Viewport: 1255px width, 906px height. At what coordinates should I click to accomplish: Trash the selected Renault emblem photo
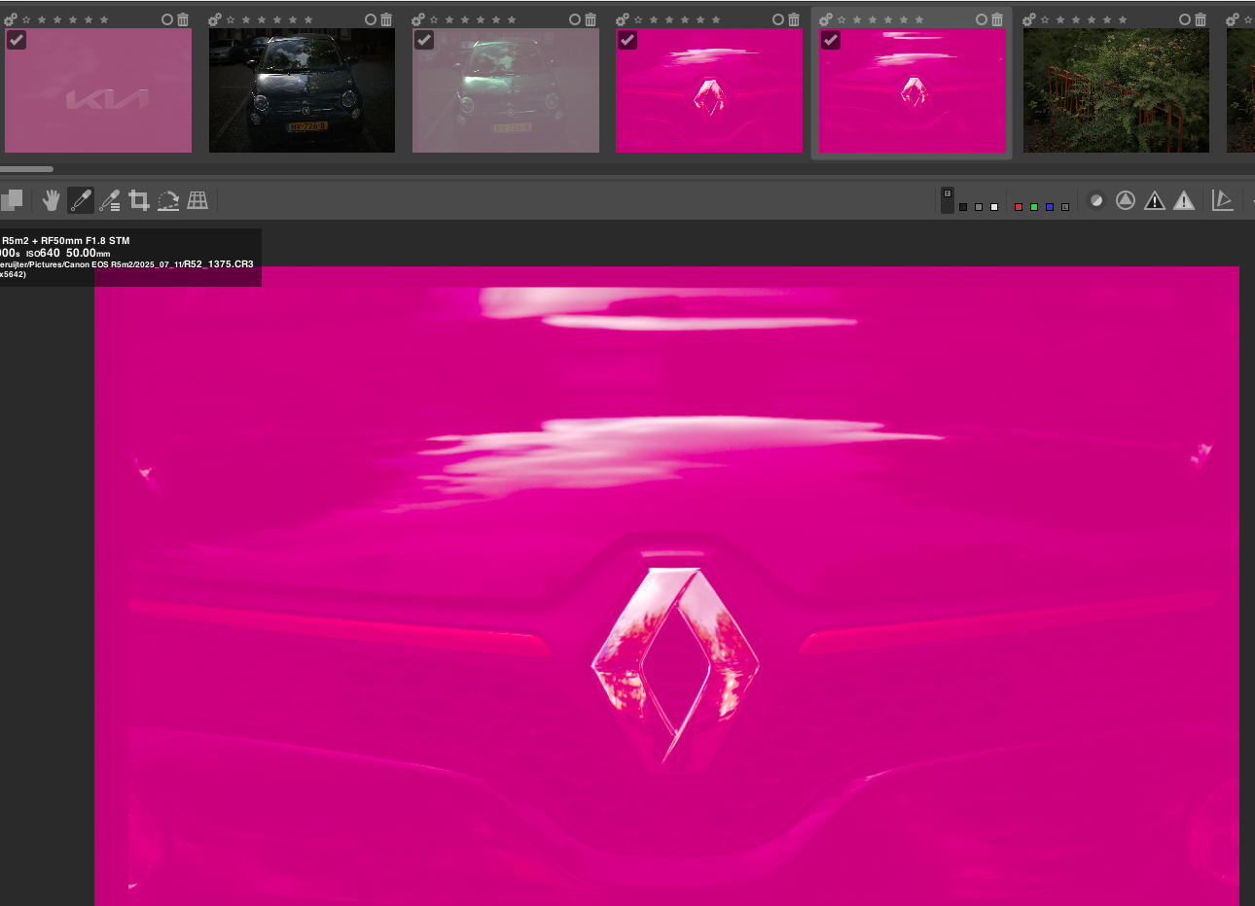(x=997, y=19)
